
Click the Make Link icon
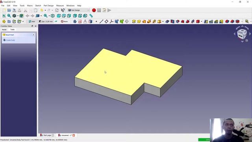pyautogui.click(x=14, y=21)
